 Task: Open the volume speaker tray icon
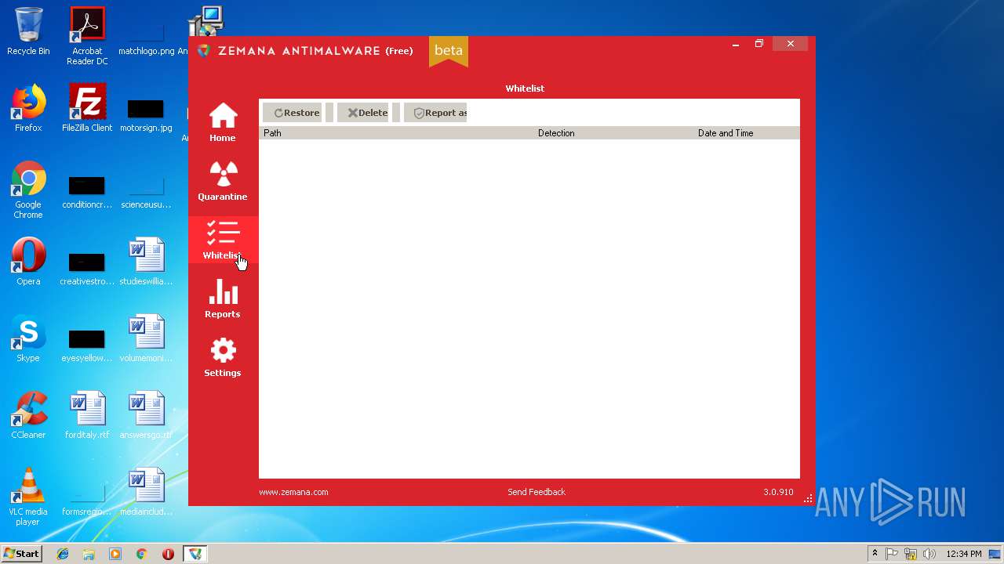coord(929,554)
